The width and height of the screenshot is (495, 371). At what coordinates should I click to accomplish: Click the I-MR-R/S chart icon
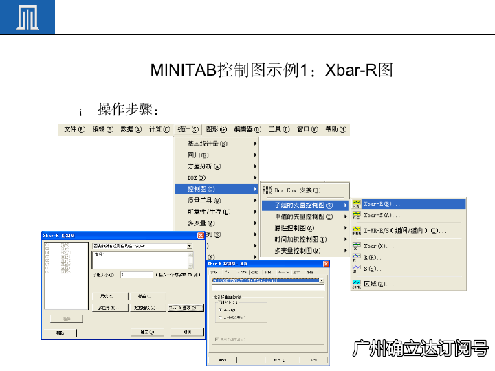[x=356, y=230]
